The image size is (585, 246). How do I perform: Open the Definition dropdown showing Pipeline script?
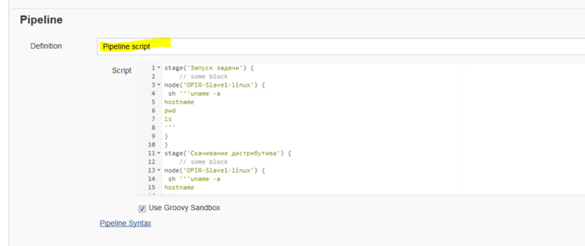coord(341,46)
